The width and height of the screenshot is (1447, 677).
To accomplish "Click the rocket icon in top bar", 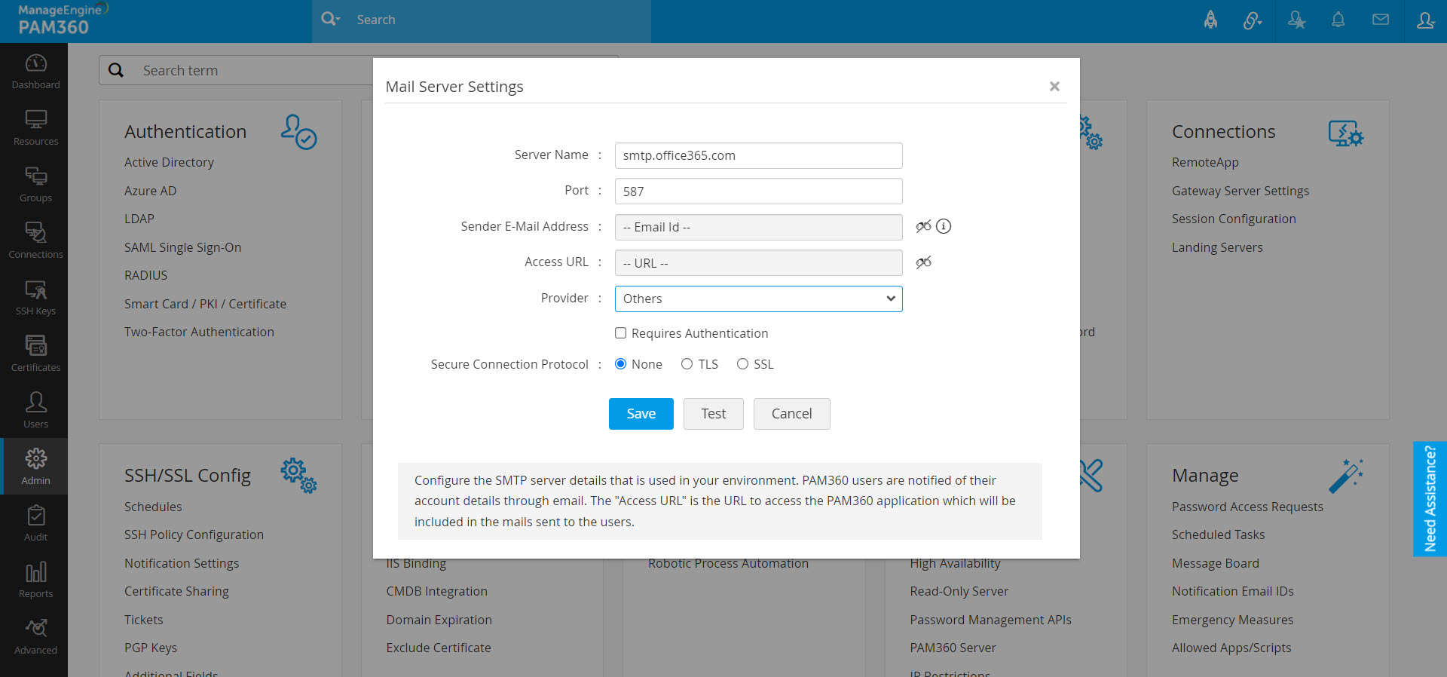I will [x=1210, y=20].
